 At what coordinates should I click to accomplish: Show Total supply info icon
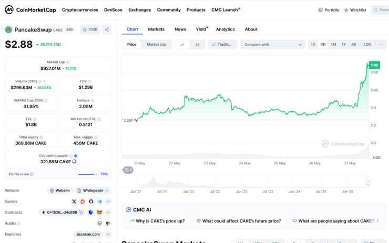coord(42,137)
